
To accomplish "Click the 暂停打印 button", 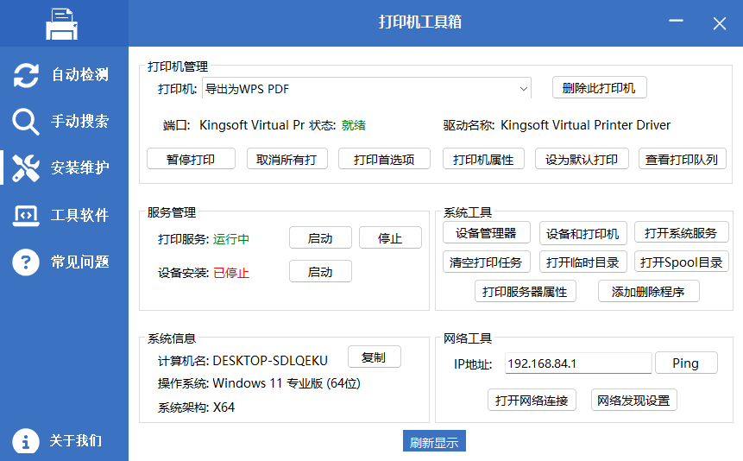I will [x=190, y=159].
